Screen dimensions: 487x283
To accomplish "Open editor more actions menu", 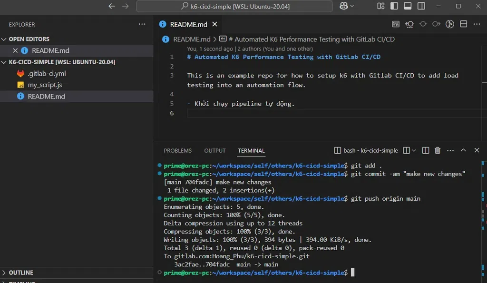I will click(x=477, y=24).
